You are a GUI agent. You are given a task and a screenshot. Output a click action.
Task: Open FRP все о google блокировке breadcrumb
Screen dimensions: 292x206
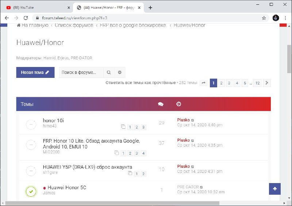[x=133, y=25]
